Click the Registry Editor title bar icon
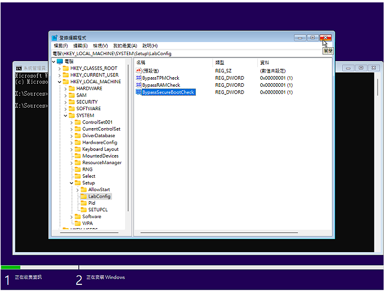Image resolution: width=386 pixels, height=291 pixels. [x=54, y=38]
